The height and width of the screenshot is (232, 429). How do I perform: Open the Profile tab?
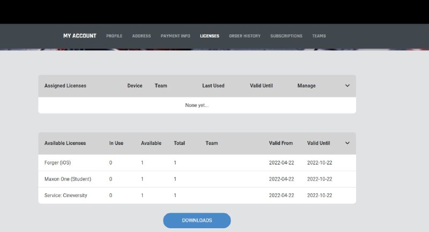[114, 36]
